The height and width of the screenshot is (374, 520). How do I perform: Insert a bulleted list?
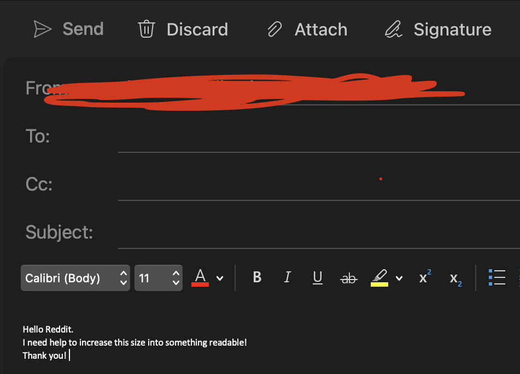click(497, 277)
